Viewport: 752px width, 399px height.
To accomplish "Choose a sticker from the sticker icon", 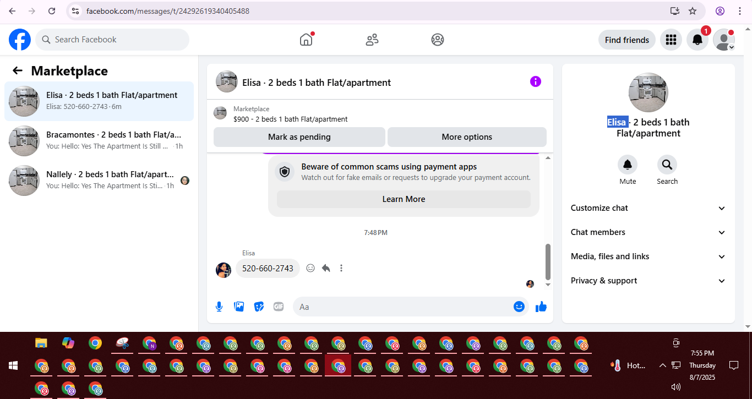I will pyautogui.click(x=259, y=307).
